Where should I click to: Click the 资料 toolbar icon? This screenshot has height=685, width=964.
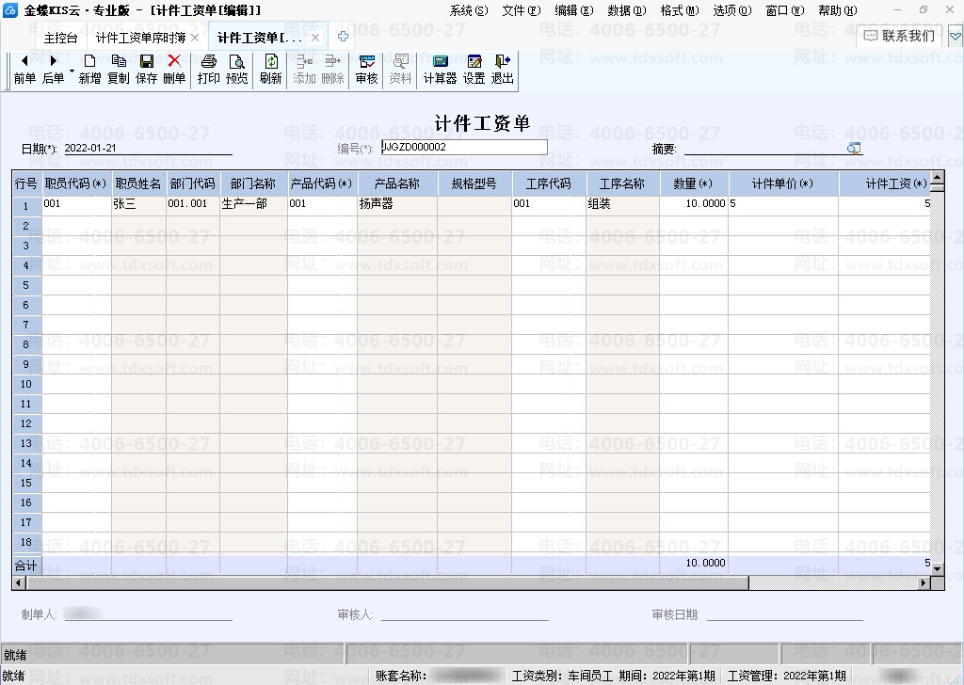pos(400,69)
